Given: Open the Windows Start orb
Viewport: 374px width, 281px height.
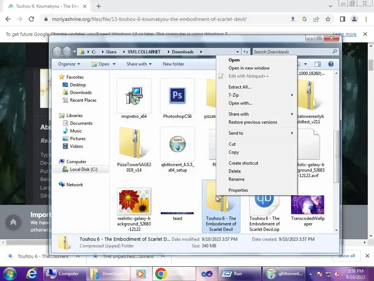Looking at the screenshot, I should 10,274.
